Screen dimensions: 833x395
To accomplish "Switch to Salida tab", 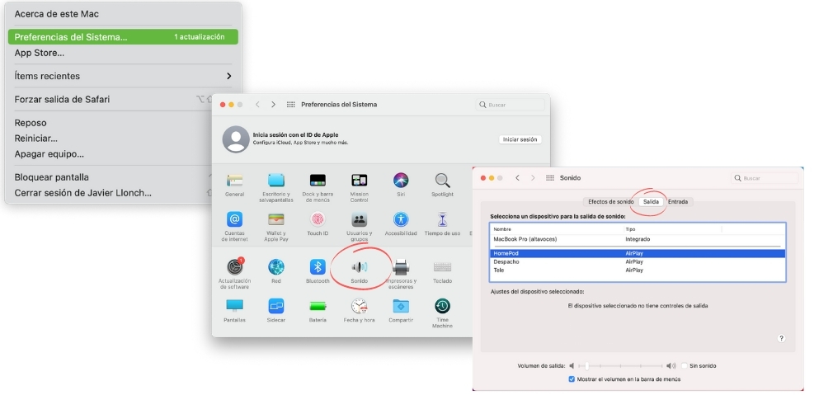I will point(651,202).
